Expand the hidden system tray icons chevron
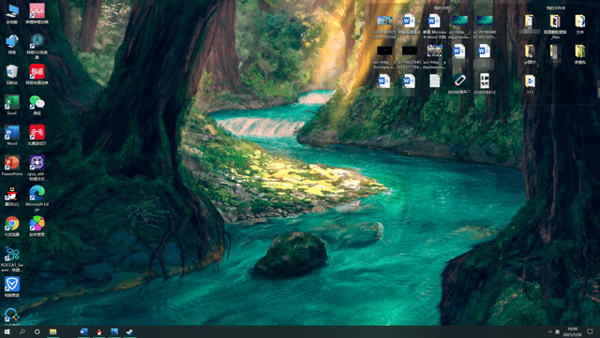The image size is (600, 338). (x=550, y=331)
